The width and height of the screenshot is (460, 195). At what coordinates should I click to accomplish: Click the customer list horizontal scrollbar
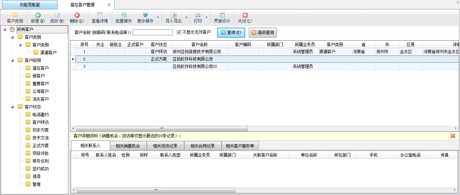click(162, 128)
